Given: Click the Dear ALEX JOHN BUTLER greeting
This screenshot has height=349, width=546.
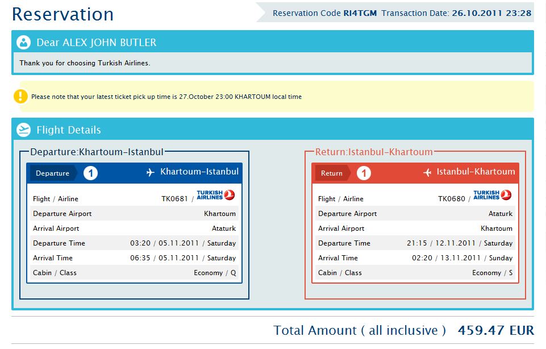Looking at the screenshot, I should point(97,43).
